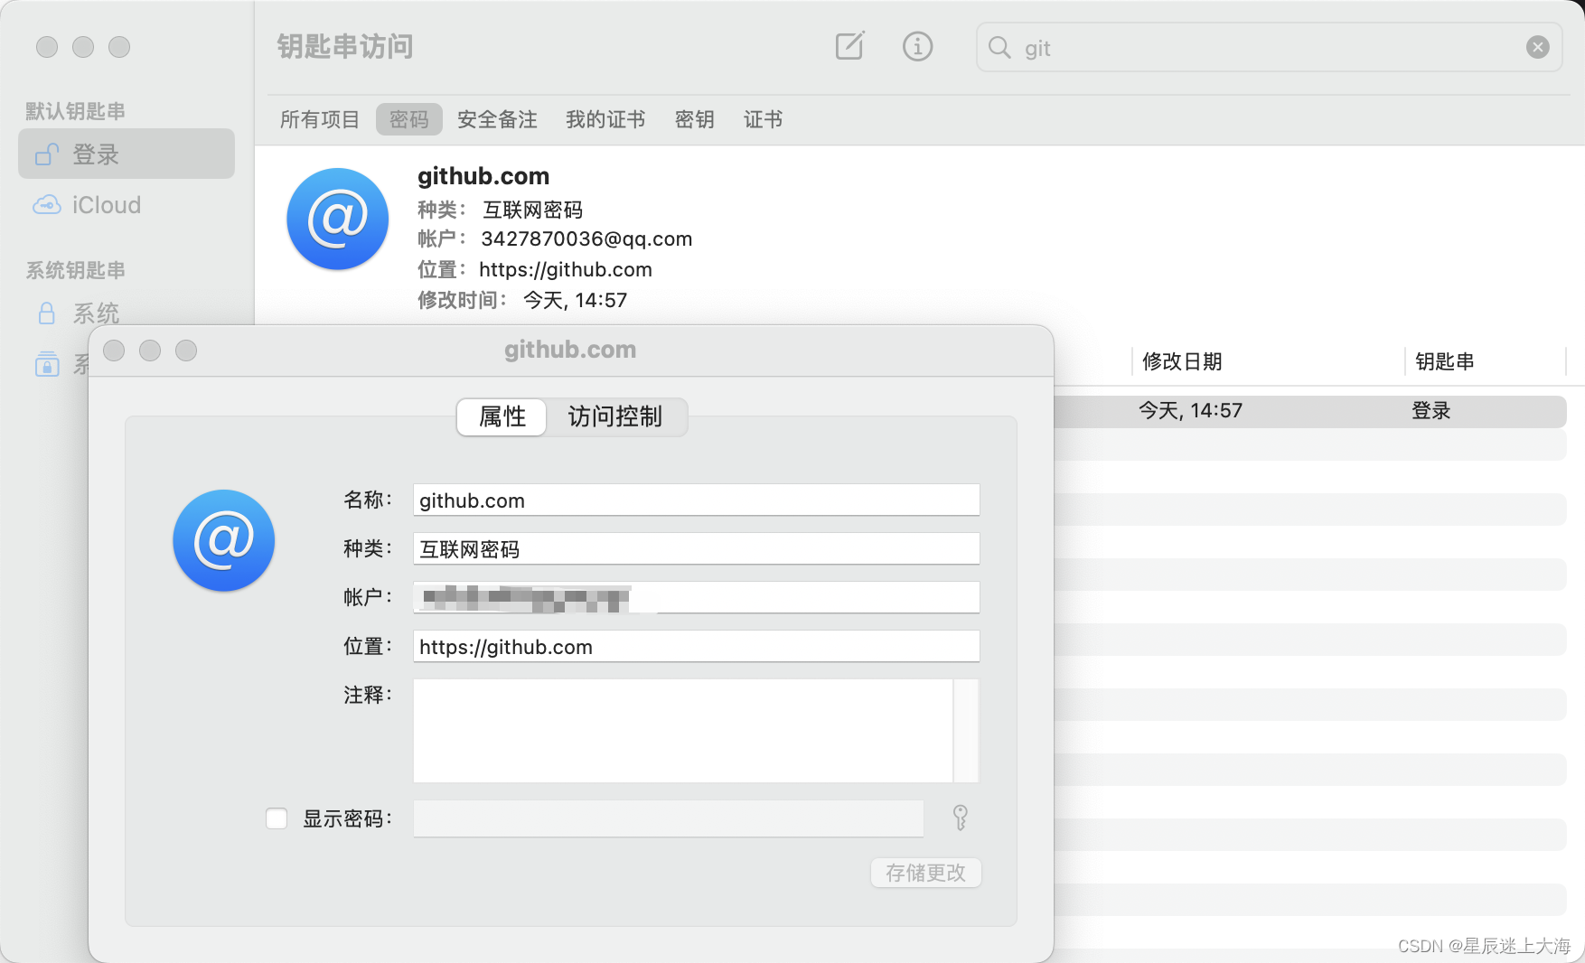Clear the search field with X icon
This screenshot has height=963, width=1585.
[1537, 47]
